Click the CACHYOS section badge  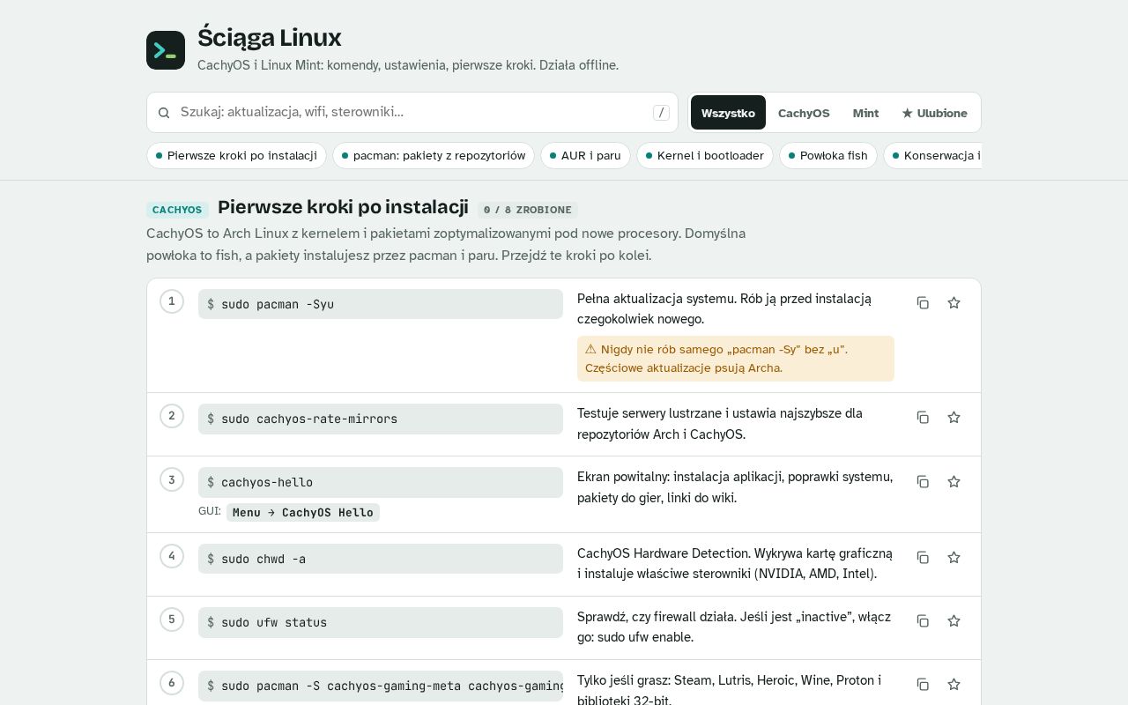point(177,210)
